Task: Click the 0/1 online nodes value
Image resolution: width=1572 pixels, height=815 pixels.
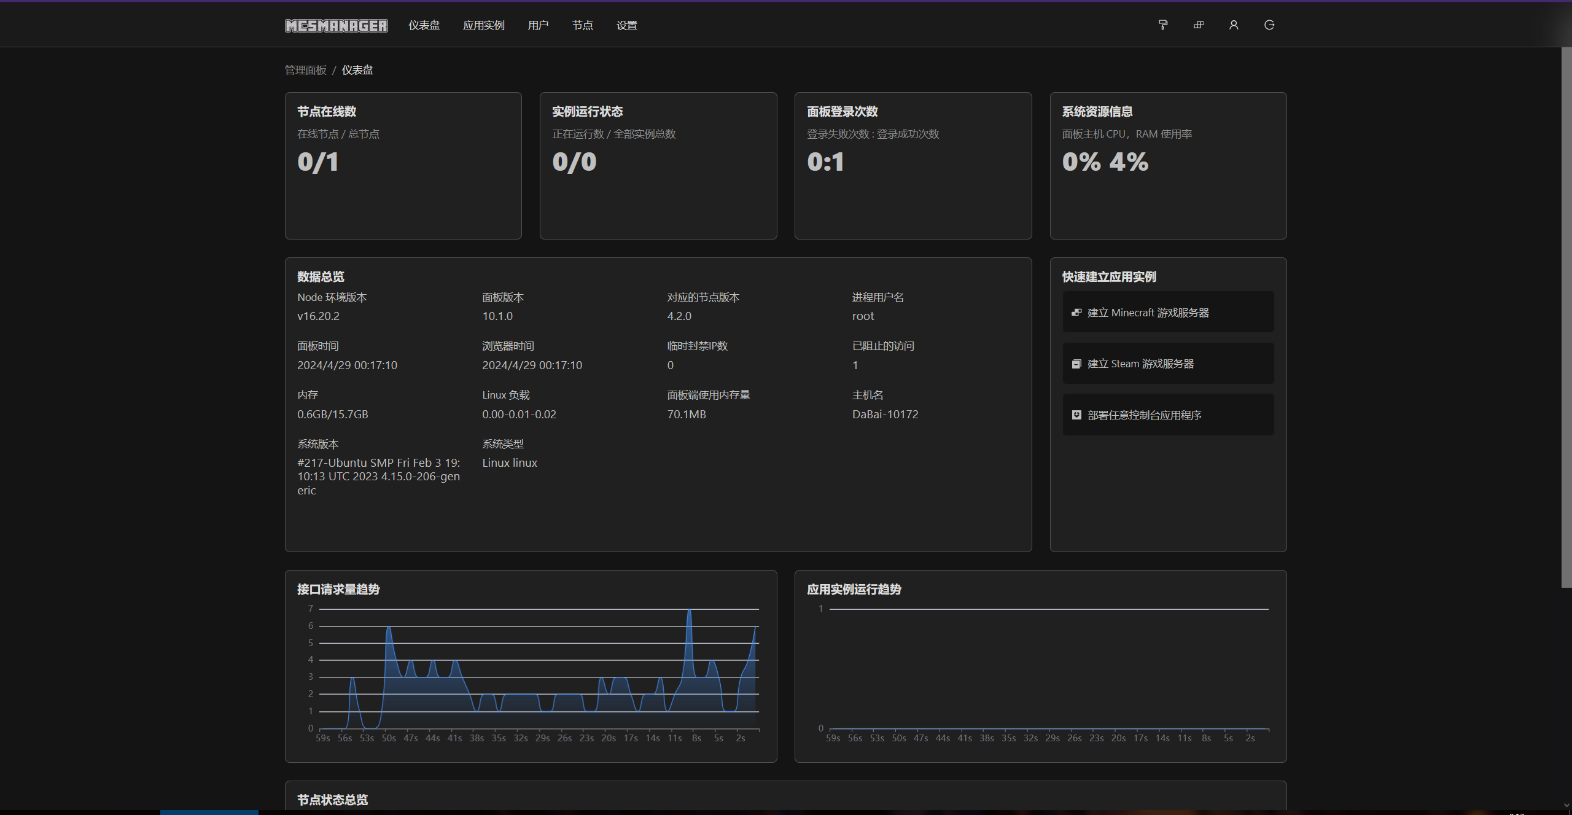Action: (318, 162)
